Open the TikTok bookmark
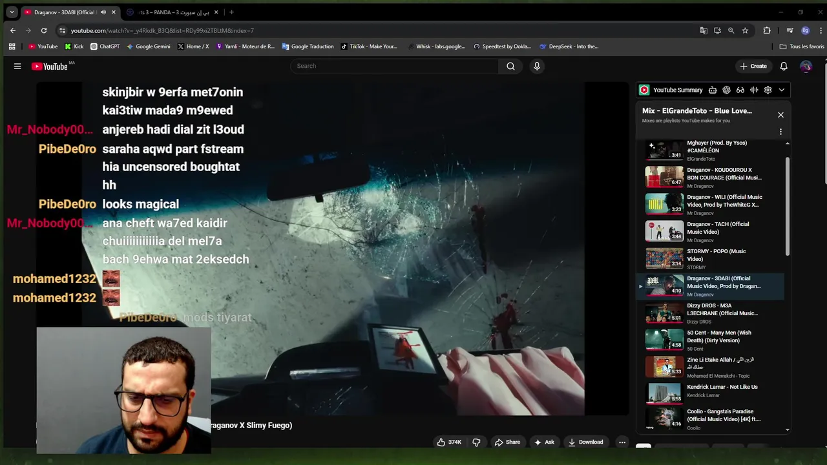The height and width of the screenshot is (465, 827). [369, 46]
